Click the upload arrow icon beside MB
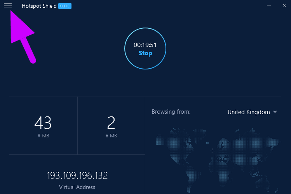 click(x=107, y=136)
